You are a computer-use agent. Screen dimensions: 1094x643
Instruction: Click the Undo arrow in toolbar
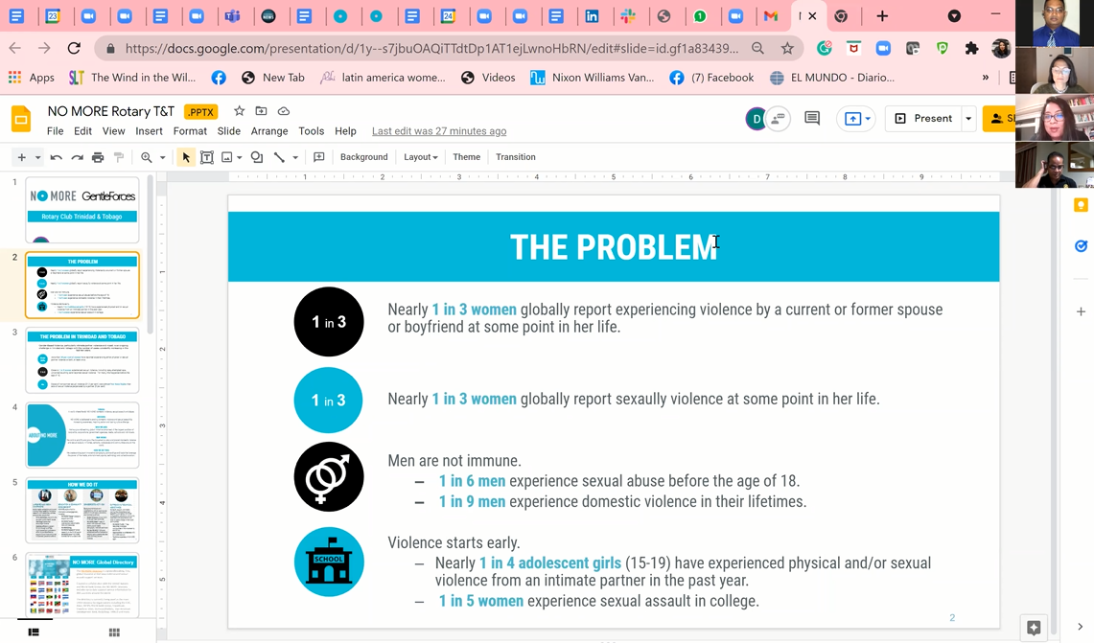(x=57, y=157)
